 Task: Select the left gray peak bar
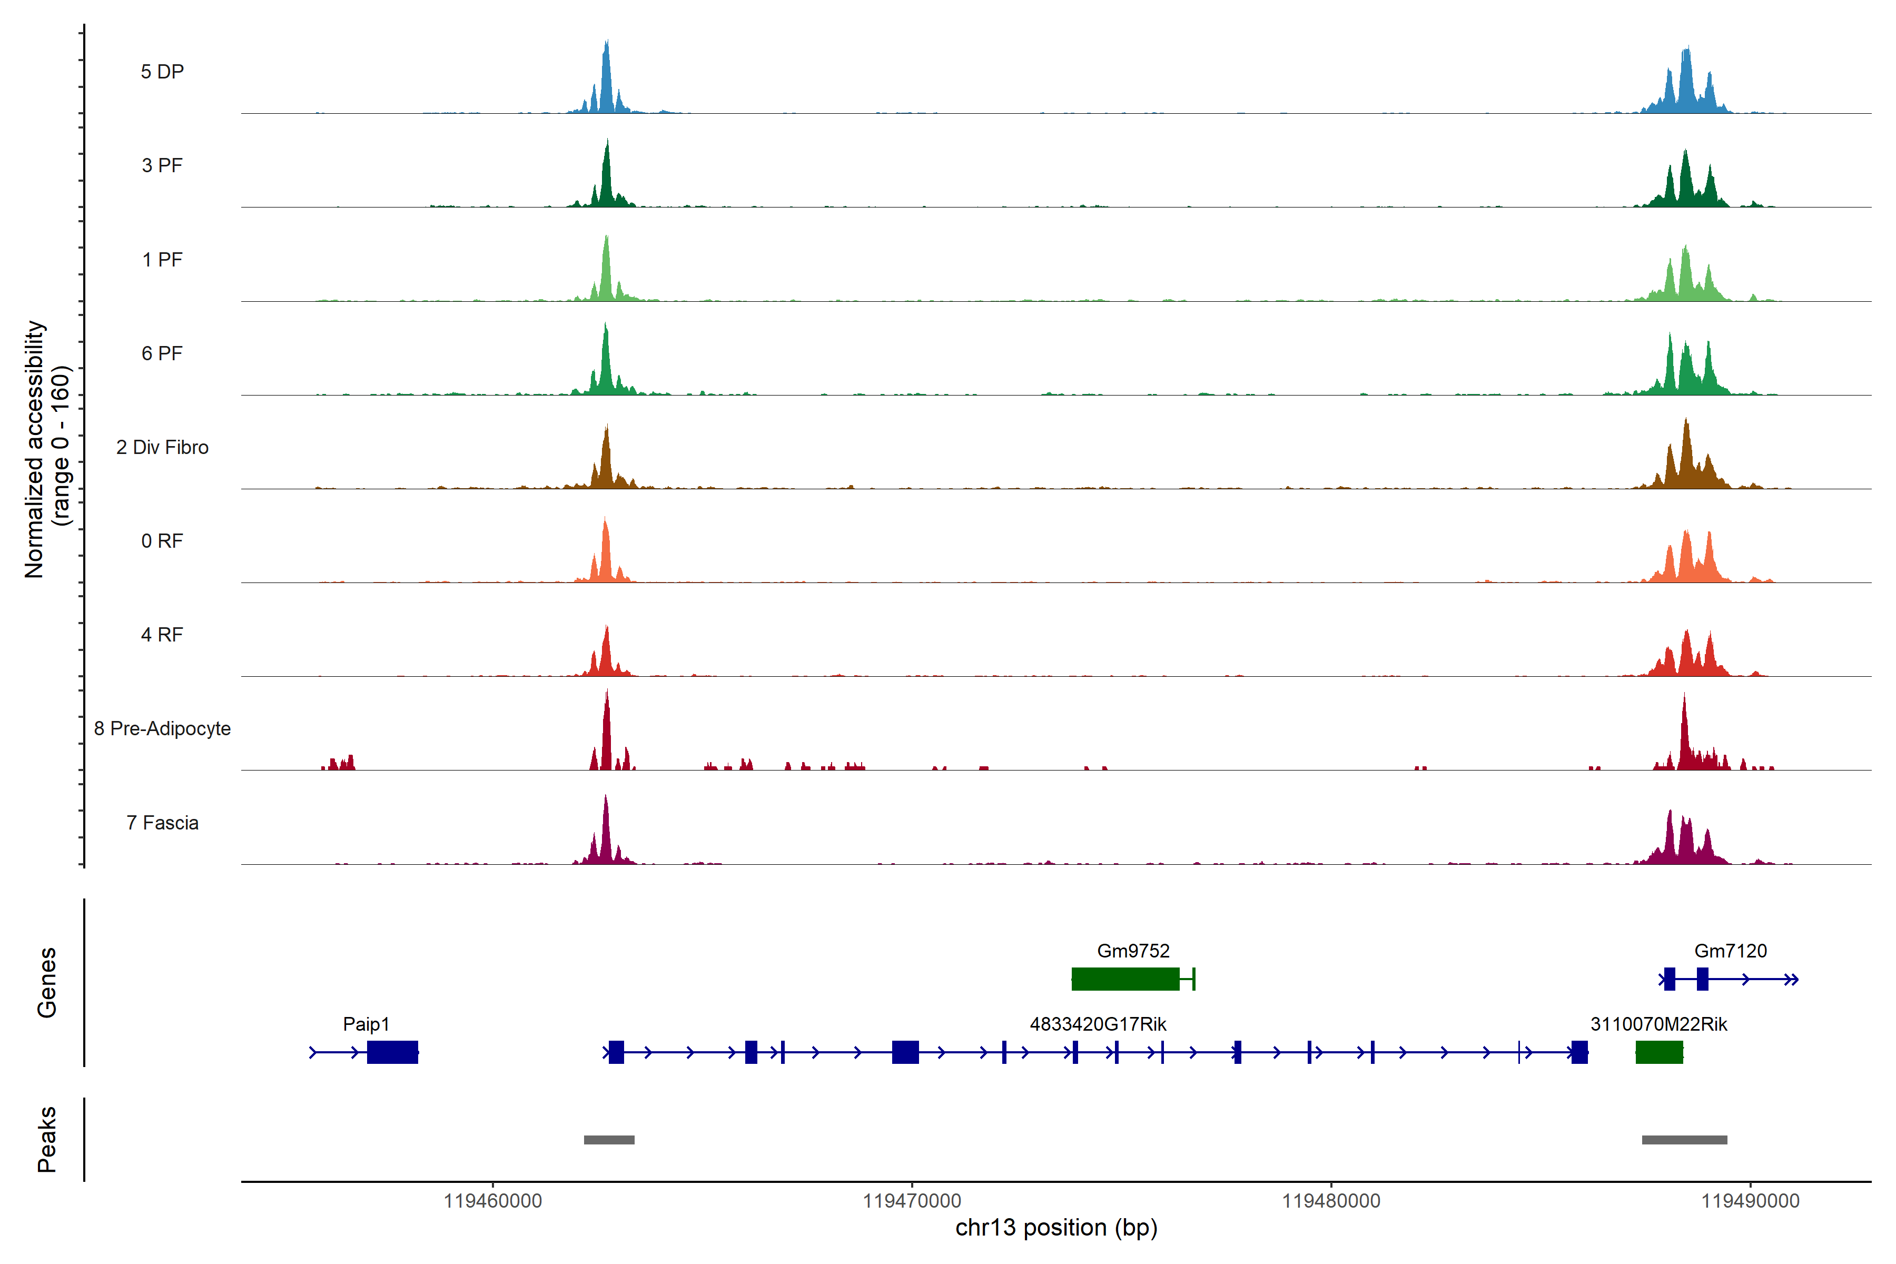point(609,1140)
